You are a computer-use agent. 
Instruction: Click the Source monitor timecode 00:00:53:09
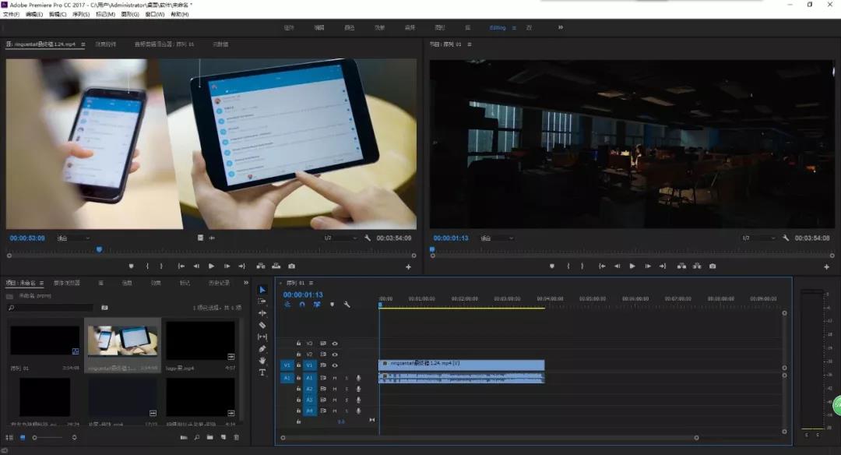(x=26, y=238)
